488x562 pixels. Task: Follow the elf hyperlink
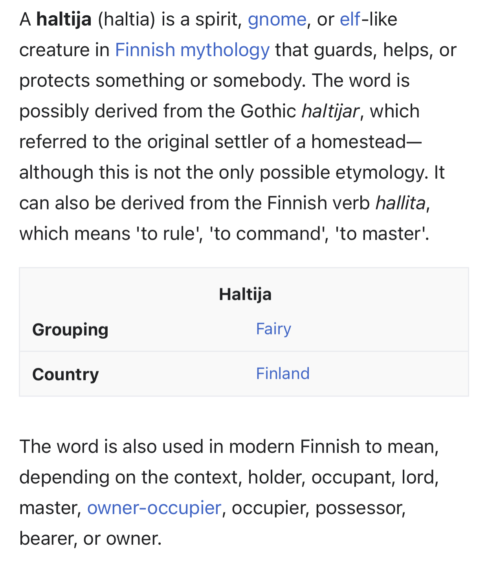(x=350, y=19)
